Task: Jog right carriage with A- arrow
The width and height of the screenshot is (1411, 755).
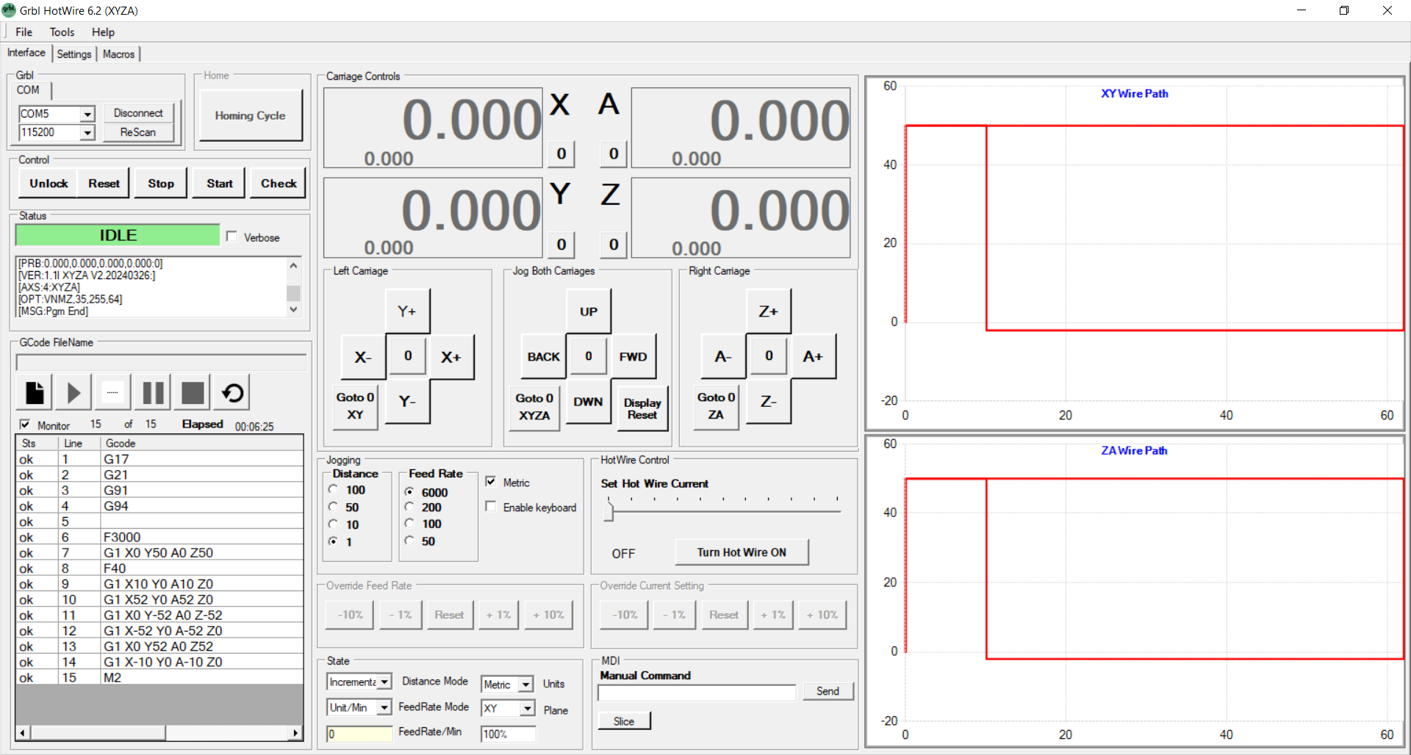Action: (x=723, y=356)
